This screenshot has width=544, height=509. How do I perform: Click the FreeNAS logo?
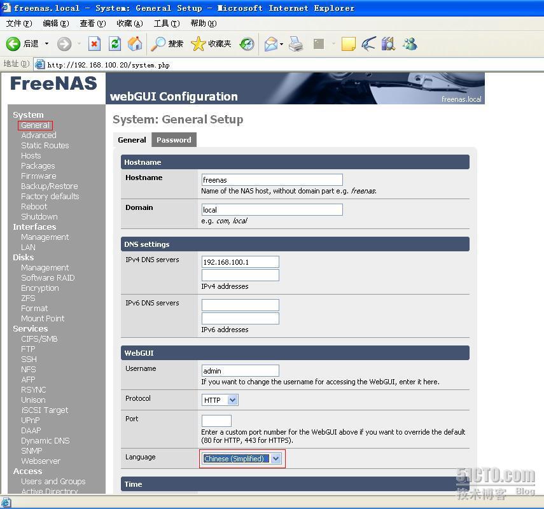pyautogui.click(x=53, y=83)
